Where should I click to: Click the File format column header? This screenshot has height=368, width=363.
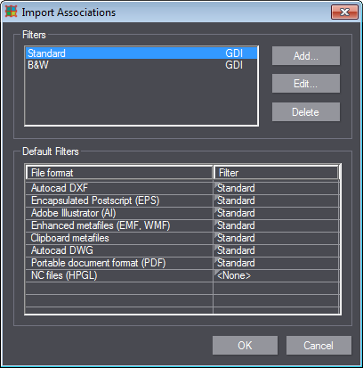119,173
